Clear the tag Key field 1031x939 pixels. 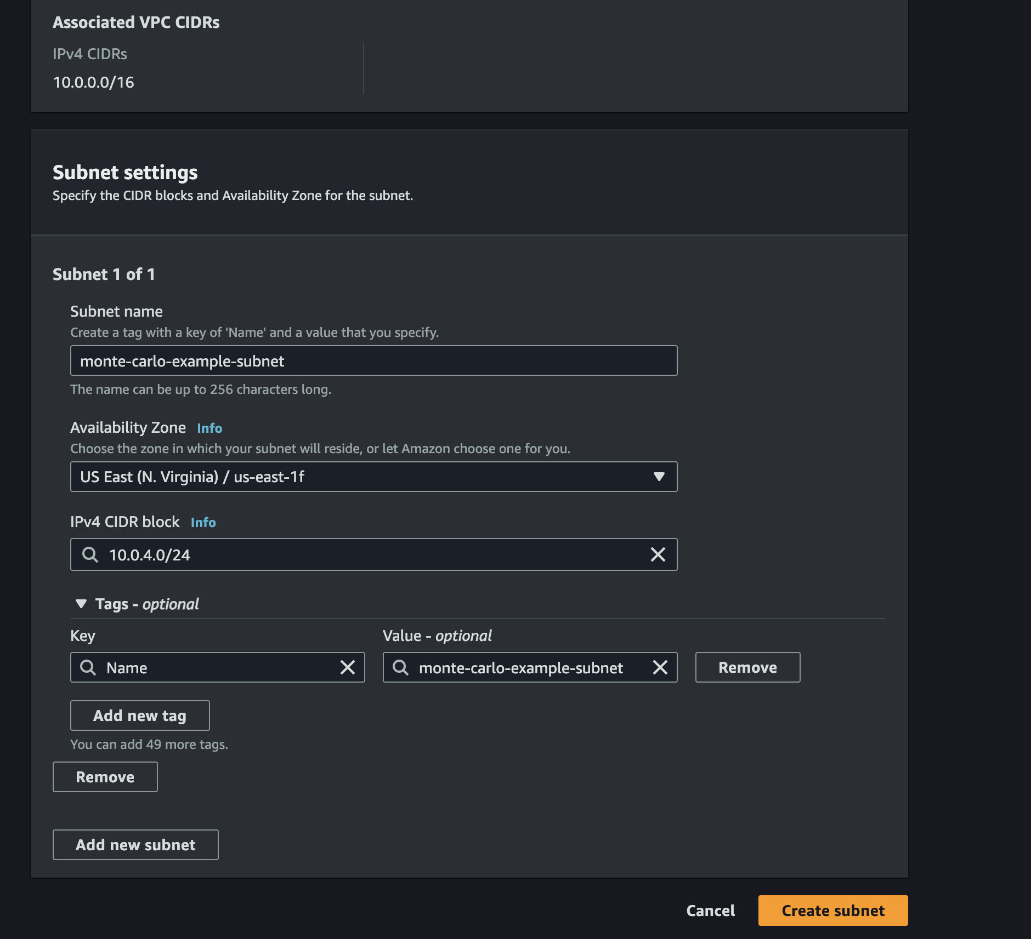(348, 667)
